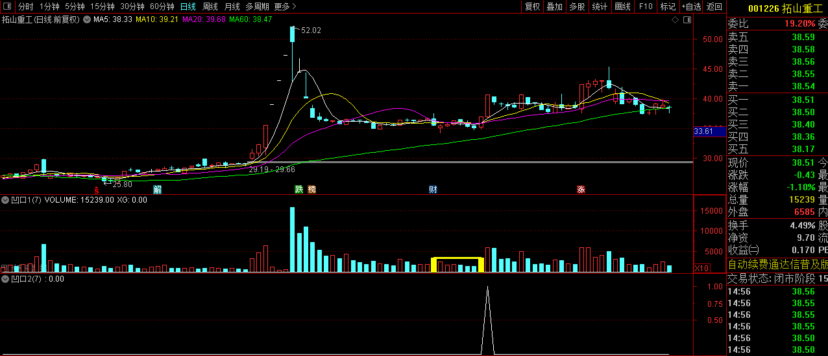Click the 跌 marker below the price spike
Screen dimensions: 828x356
coord(298,190)
